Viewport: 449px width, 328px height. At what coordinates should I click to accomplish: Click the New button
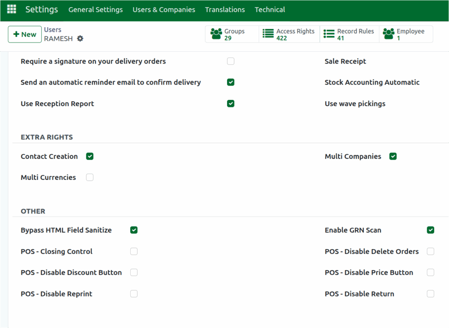[x=25, y=34]
